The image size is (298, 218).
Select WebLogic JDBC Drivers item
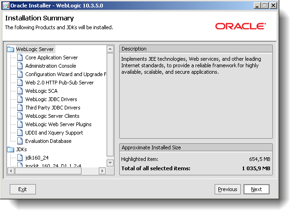pos(51,99)
